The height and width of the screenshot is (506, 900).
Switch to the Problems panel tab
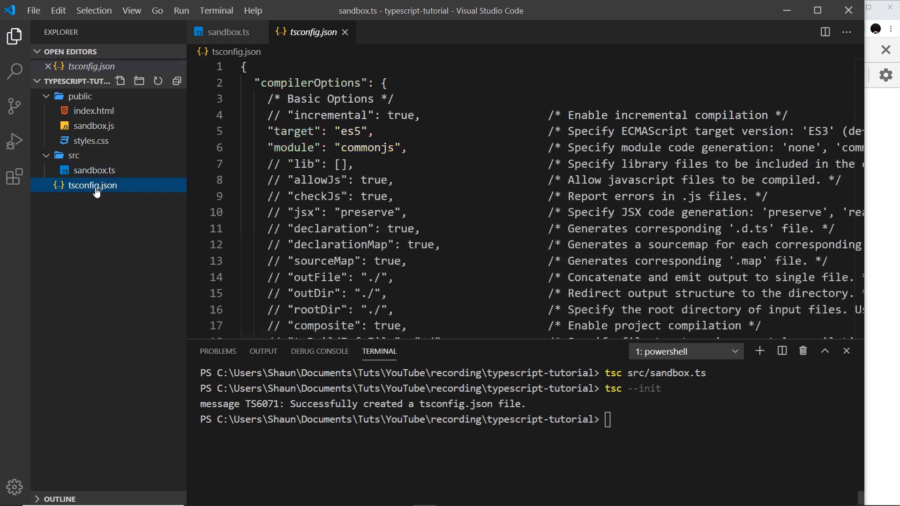point(218,351)
